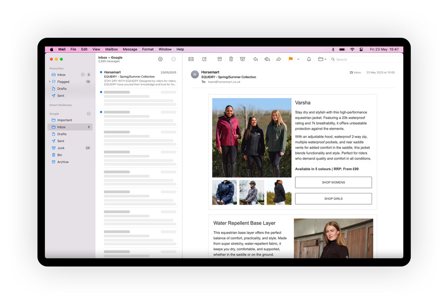Forward the open email
Viewport: 448px width, 304px height.
click(279, 59)
